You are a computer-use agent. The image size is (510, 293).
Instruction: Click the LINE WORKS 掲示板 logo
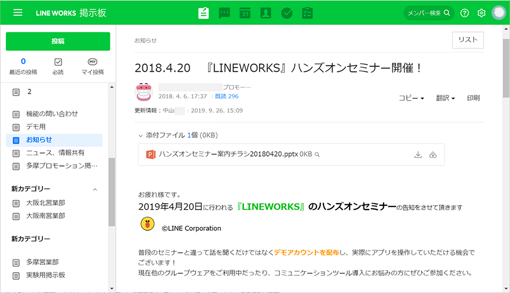coord(71,13)
